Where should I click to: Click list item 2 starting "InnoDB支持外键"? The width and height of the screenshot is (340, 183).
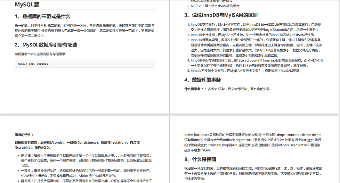tap(254, 35)
